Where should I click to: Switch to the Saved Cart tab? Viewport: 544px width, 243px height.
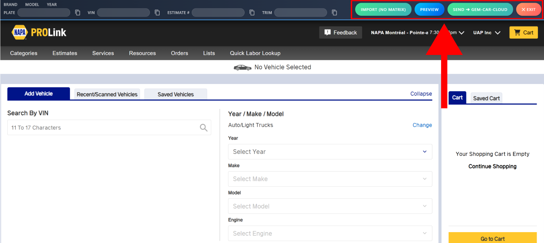coord(487,98)
